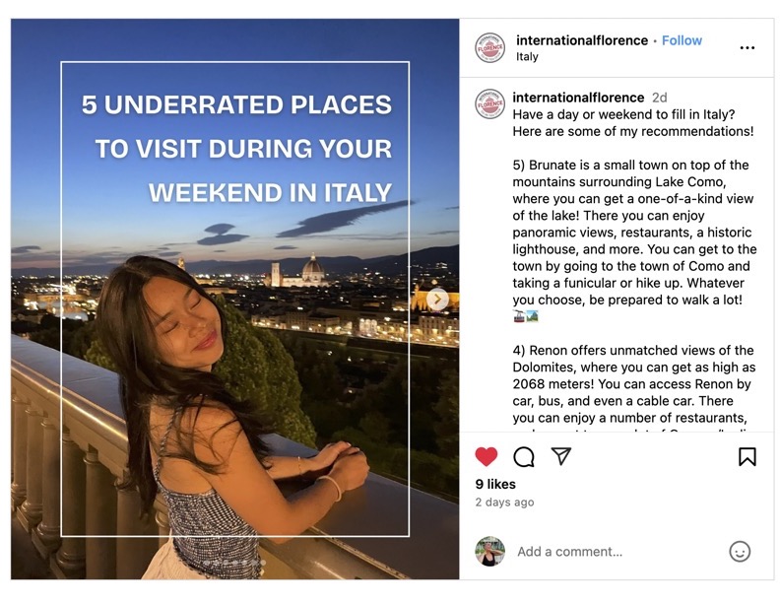
Task: Click the profile avatar beside the caption
Action: [x=489, y=104]
